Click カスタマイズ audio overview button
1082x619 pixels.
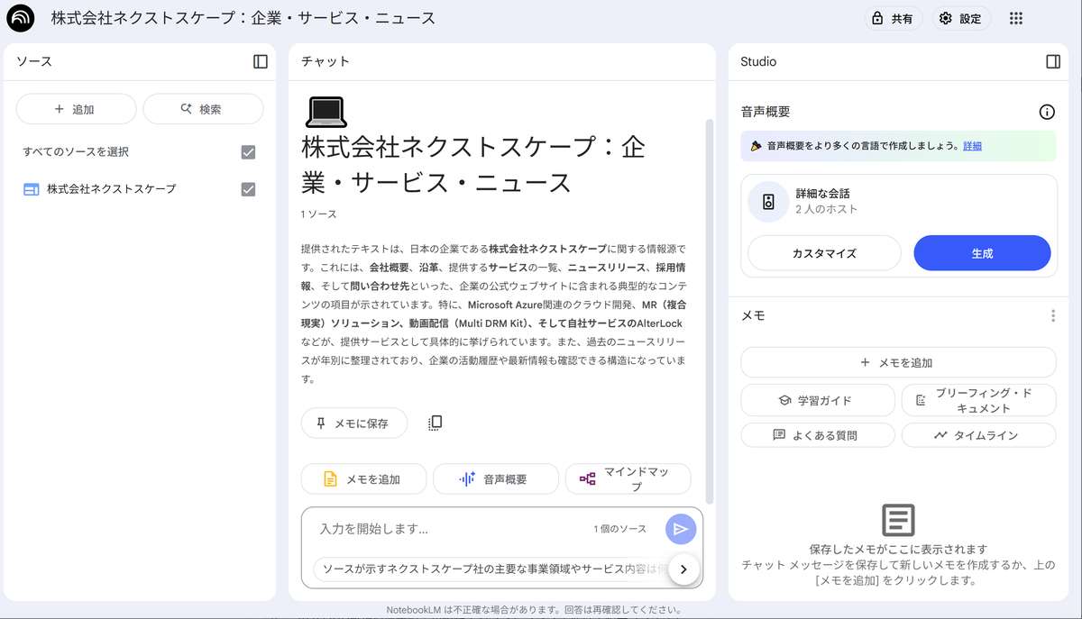[824, 253]
